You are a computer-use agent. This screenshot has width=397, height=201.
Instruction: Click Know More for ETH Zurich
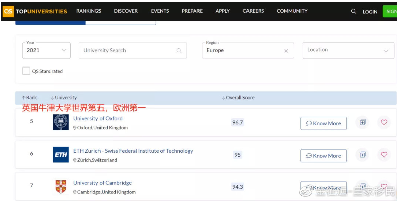[x=323, y=156]
